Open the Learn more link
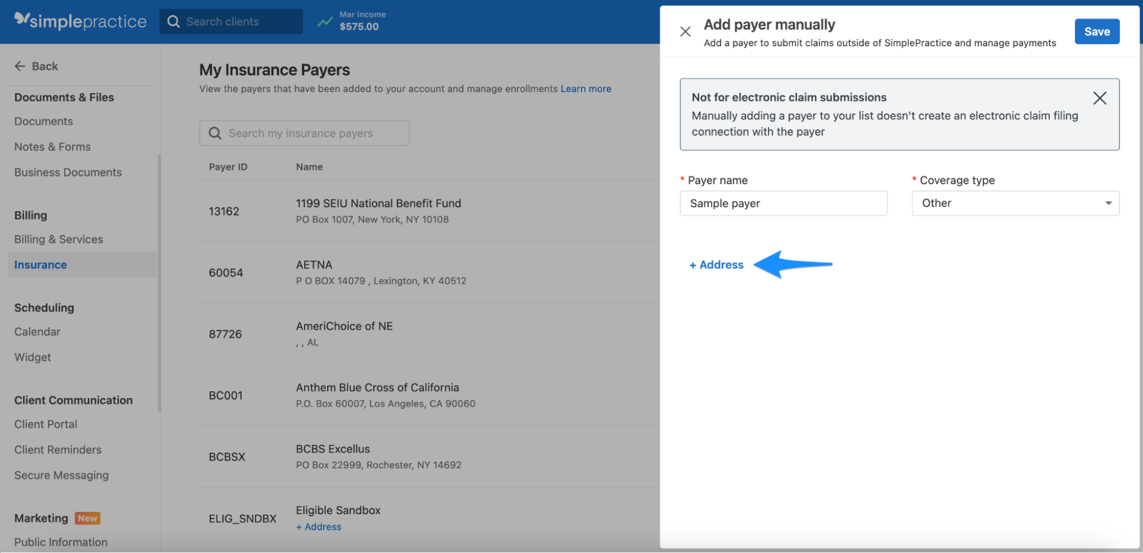This screenshot has height=553, width=1143. (586, 88)
